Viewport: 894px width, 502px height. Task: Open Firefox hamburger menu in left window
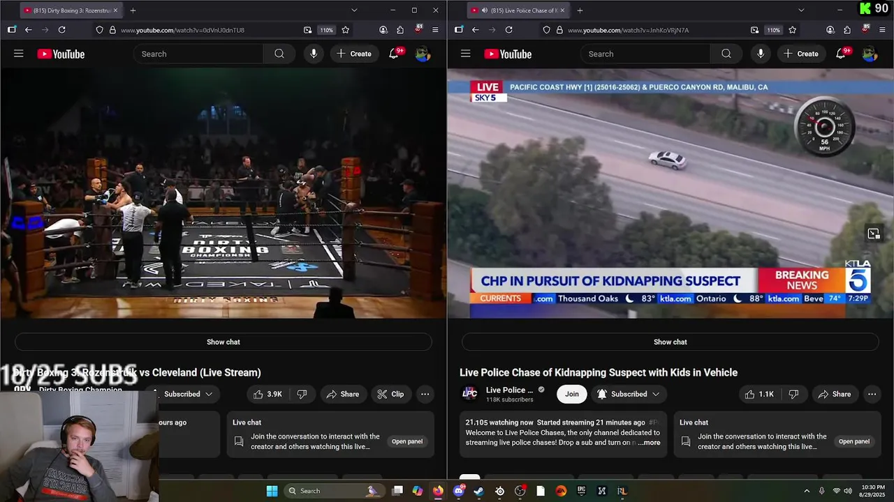pyautogui.click(x=435, y=30)
